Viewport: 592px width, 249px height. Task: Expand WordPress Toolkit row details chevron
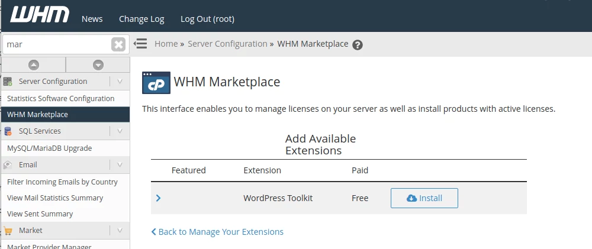pos(158,198)
